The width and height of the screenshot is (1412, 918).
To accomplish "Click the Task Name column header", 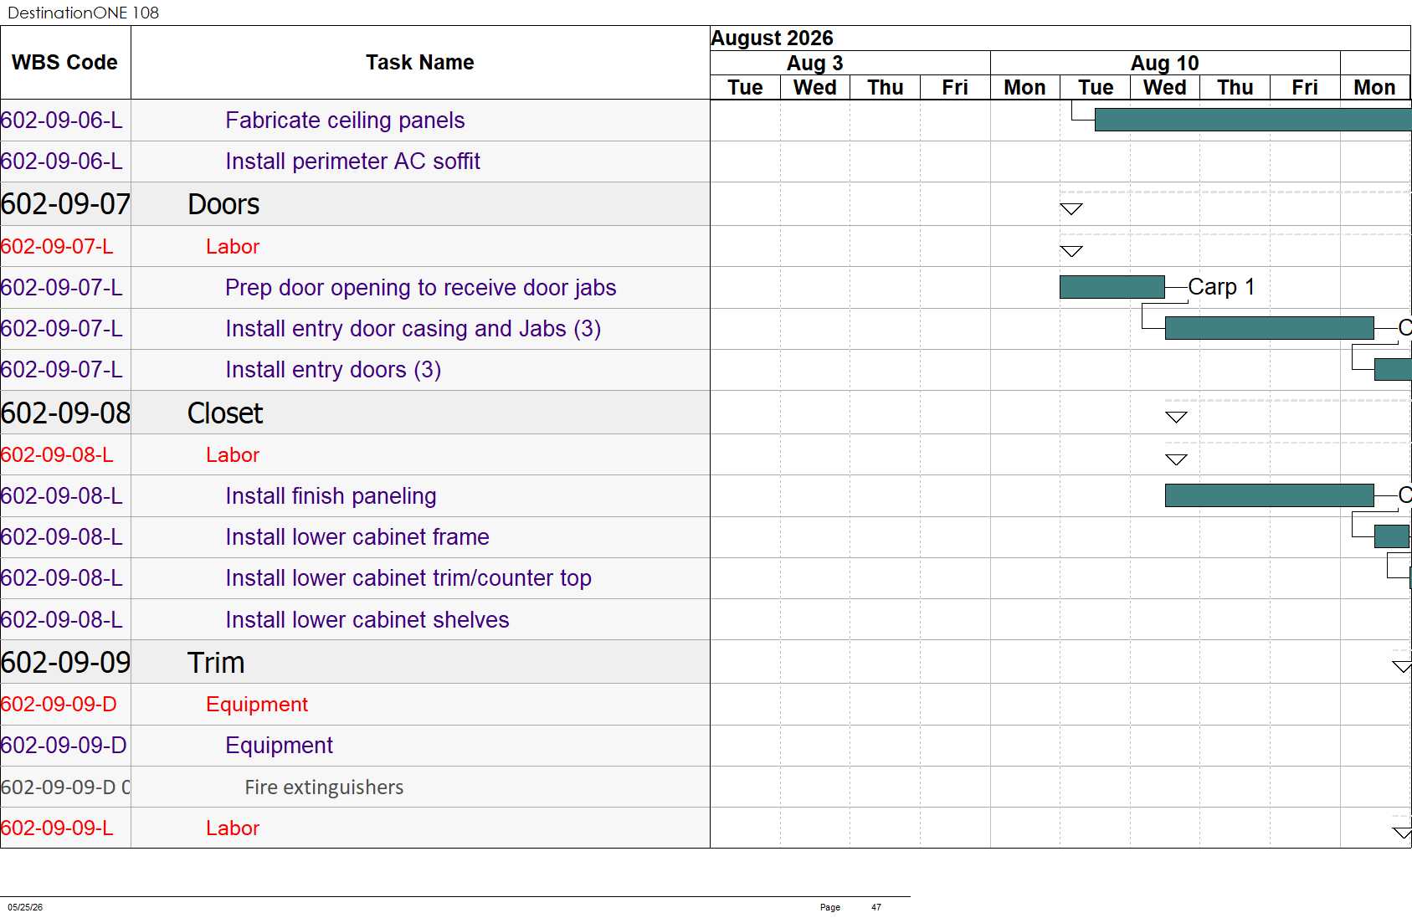I will tap(420, 63).
